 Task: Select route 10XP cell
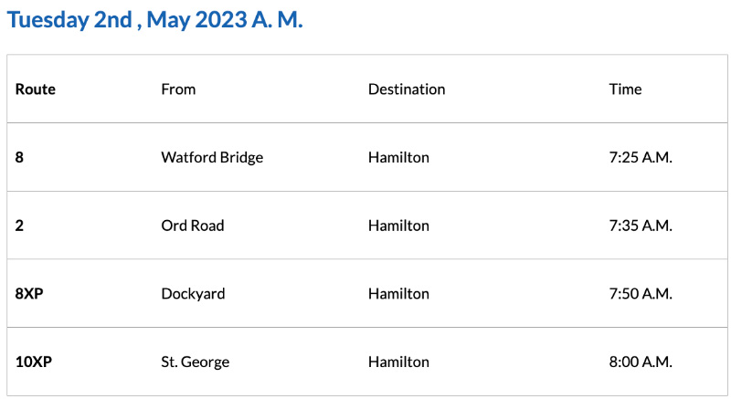point(34,362)
